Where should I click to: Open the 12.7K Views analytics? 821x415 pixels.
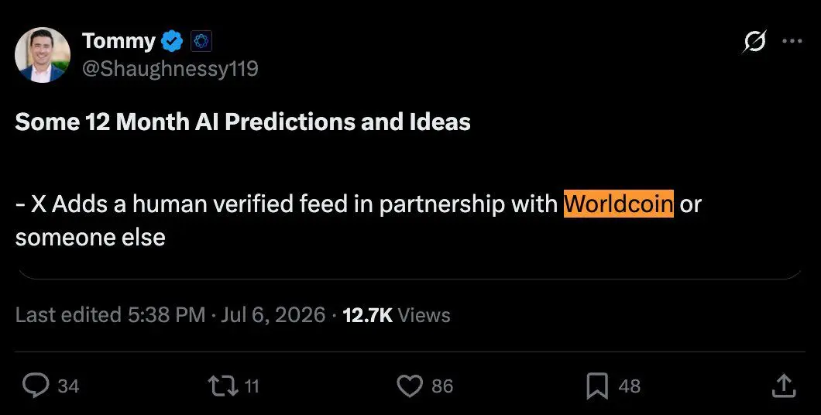397,315
